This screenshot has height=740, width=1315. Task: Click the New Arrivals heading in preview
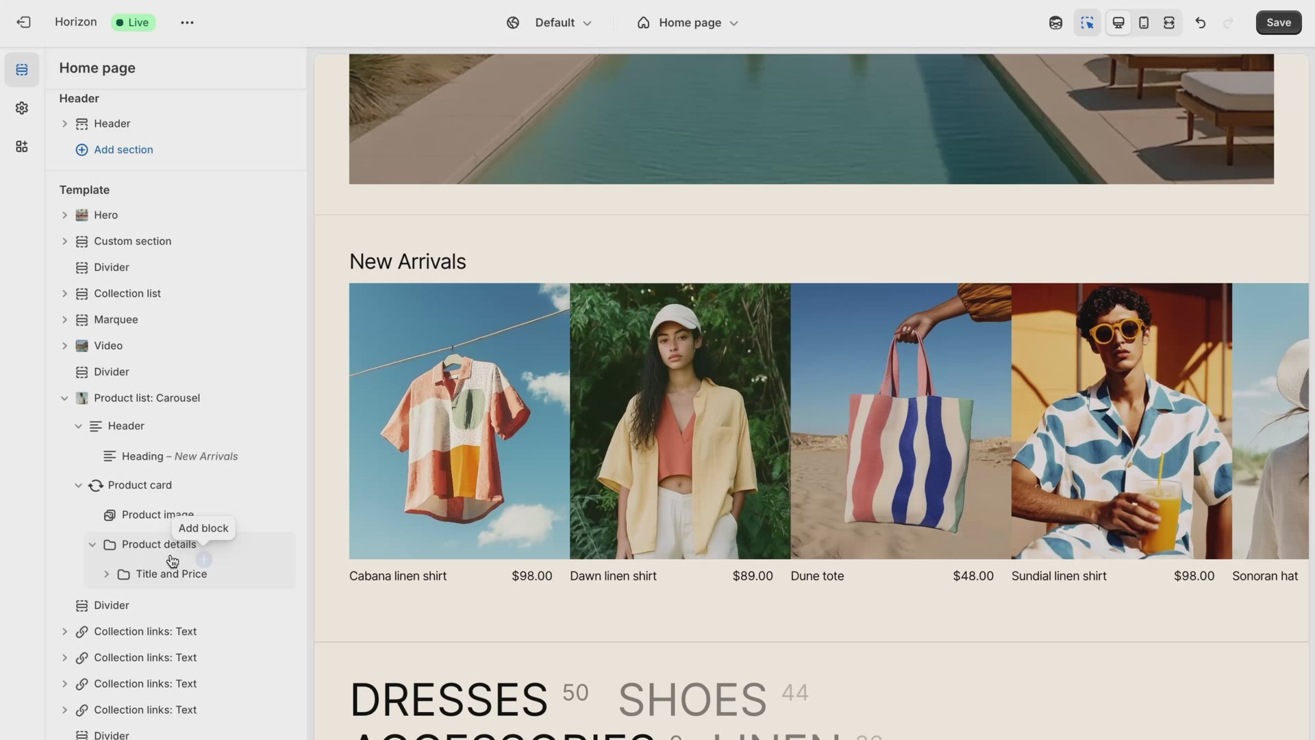(408, 262)
